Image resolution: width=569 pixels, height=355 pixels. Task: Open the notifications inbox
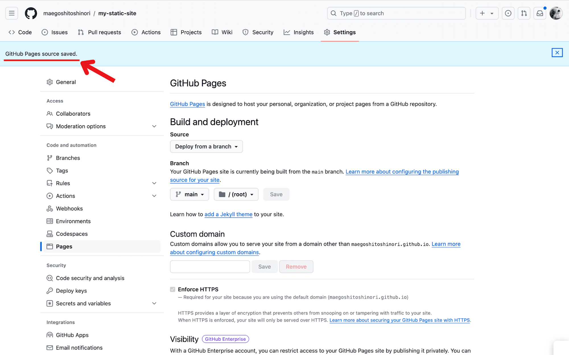[540, 13]
